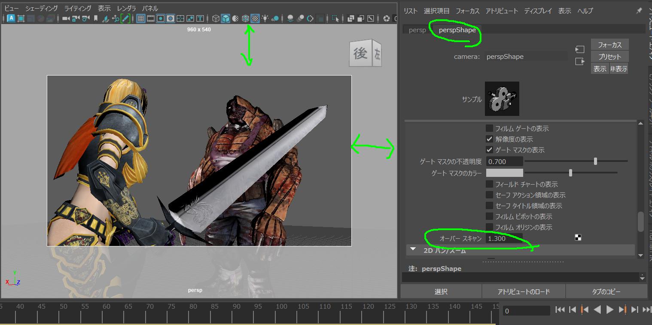Click the ゲート マスクのカラー color swatch
652x325 pixels.
tap(504, 173)
